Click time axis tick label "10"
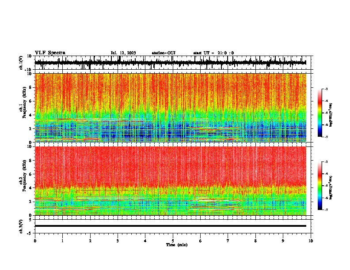350x270 pixels. (311, 241)
